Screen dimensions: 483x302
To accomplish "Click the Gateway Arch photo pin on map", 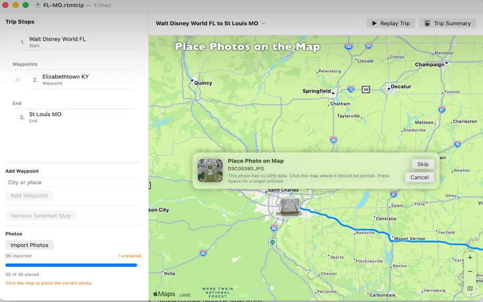I will pos(290,207).
